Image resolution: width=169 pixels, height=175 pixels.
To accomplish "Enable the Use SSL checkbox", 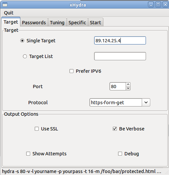I will point(37,129).
